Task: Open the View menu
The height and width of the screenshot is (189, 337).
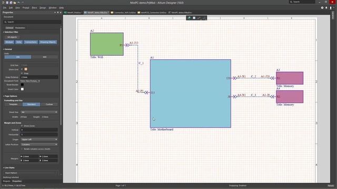Action: (x=17, y=8)
